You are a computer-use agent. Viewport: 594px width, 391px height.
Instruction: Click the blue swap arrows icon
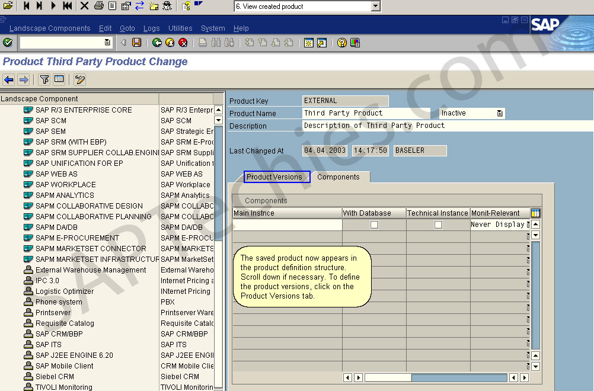pos(140,6)
